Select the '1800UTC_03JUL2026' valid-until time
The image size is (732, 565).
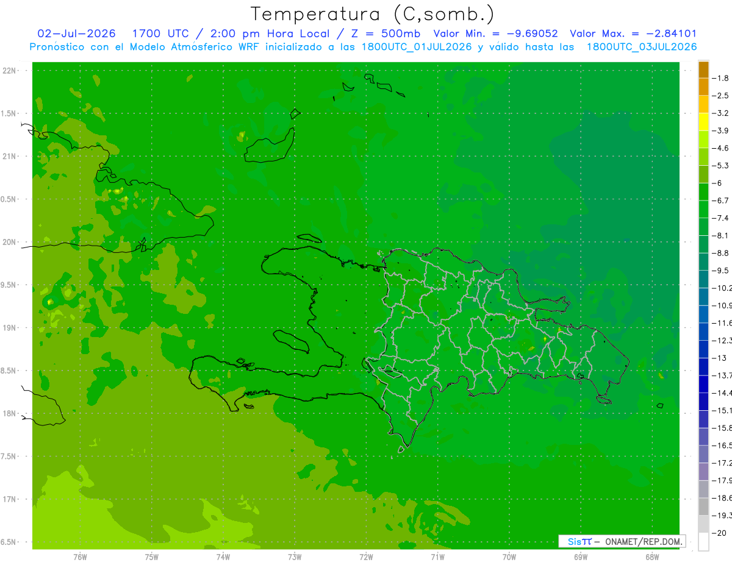[642, 47]
